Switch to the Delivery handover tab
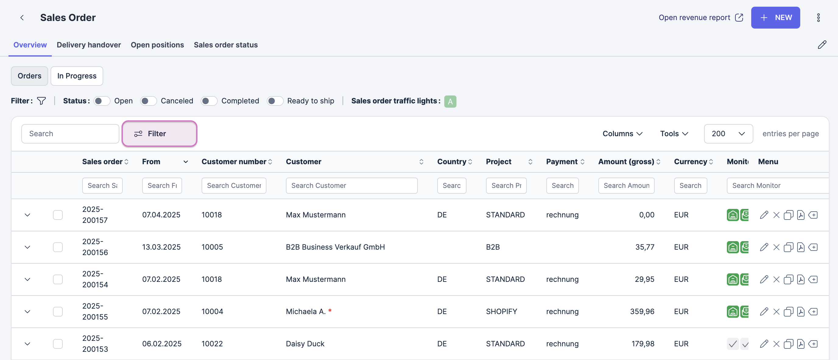The height and width of the screenshot is (360, 838). pyautogui.click(x=89, y=45)
